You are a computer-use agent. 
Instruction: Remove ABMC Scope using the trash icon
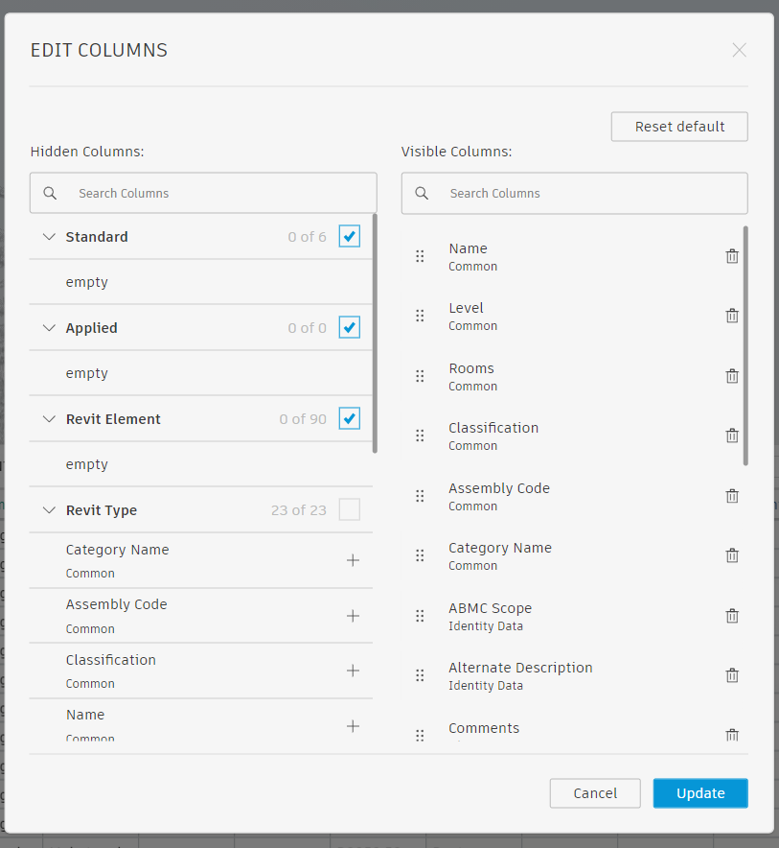(x=732, y=615)
